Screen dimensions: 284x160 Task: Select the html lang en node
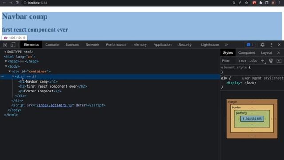(x=20, y=56)
